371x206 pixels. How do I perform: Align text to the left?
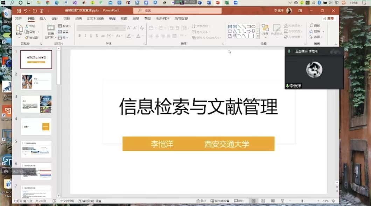(x=151, y=36)
